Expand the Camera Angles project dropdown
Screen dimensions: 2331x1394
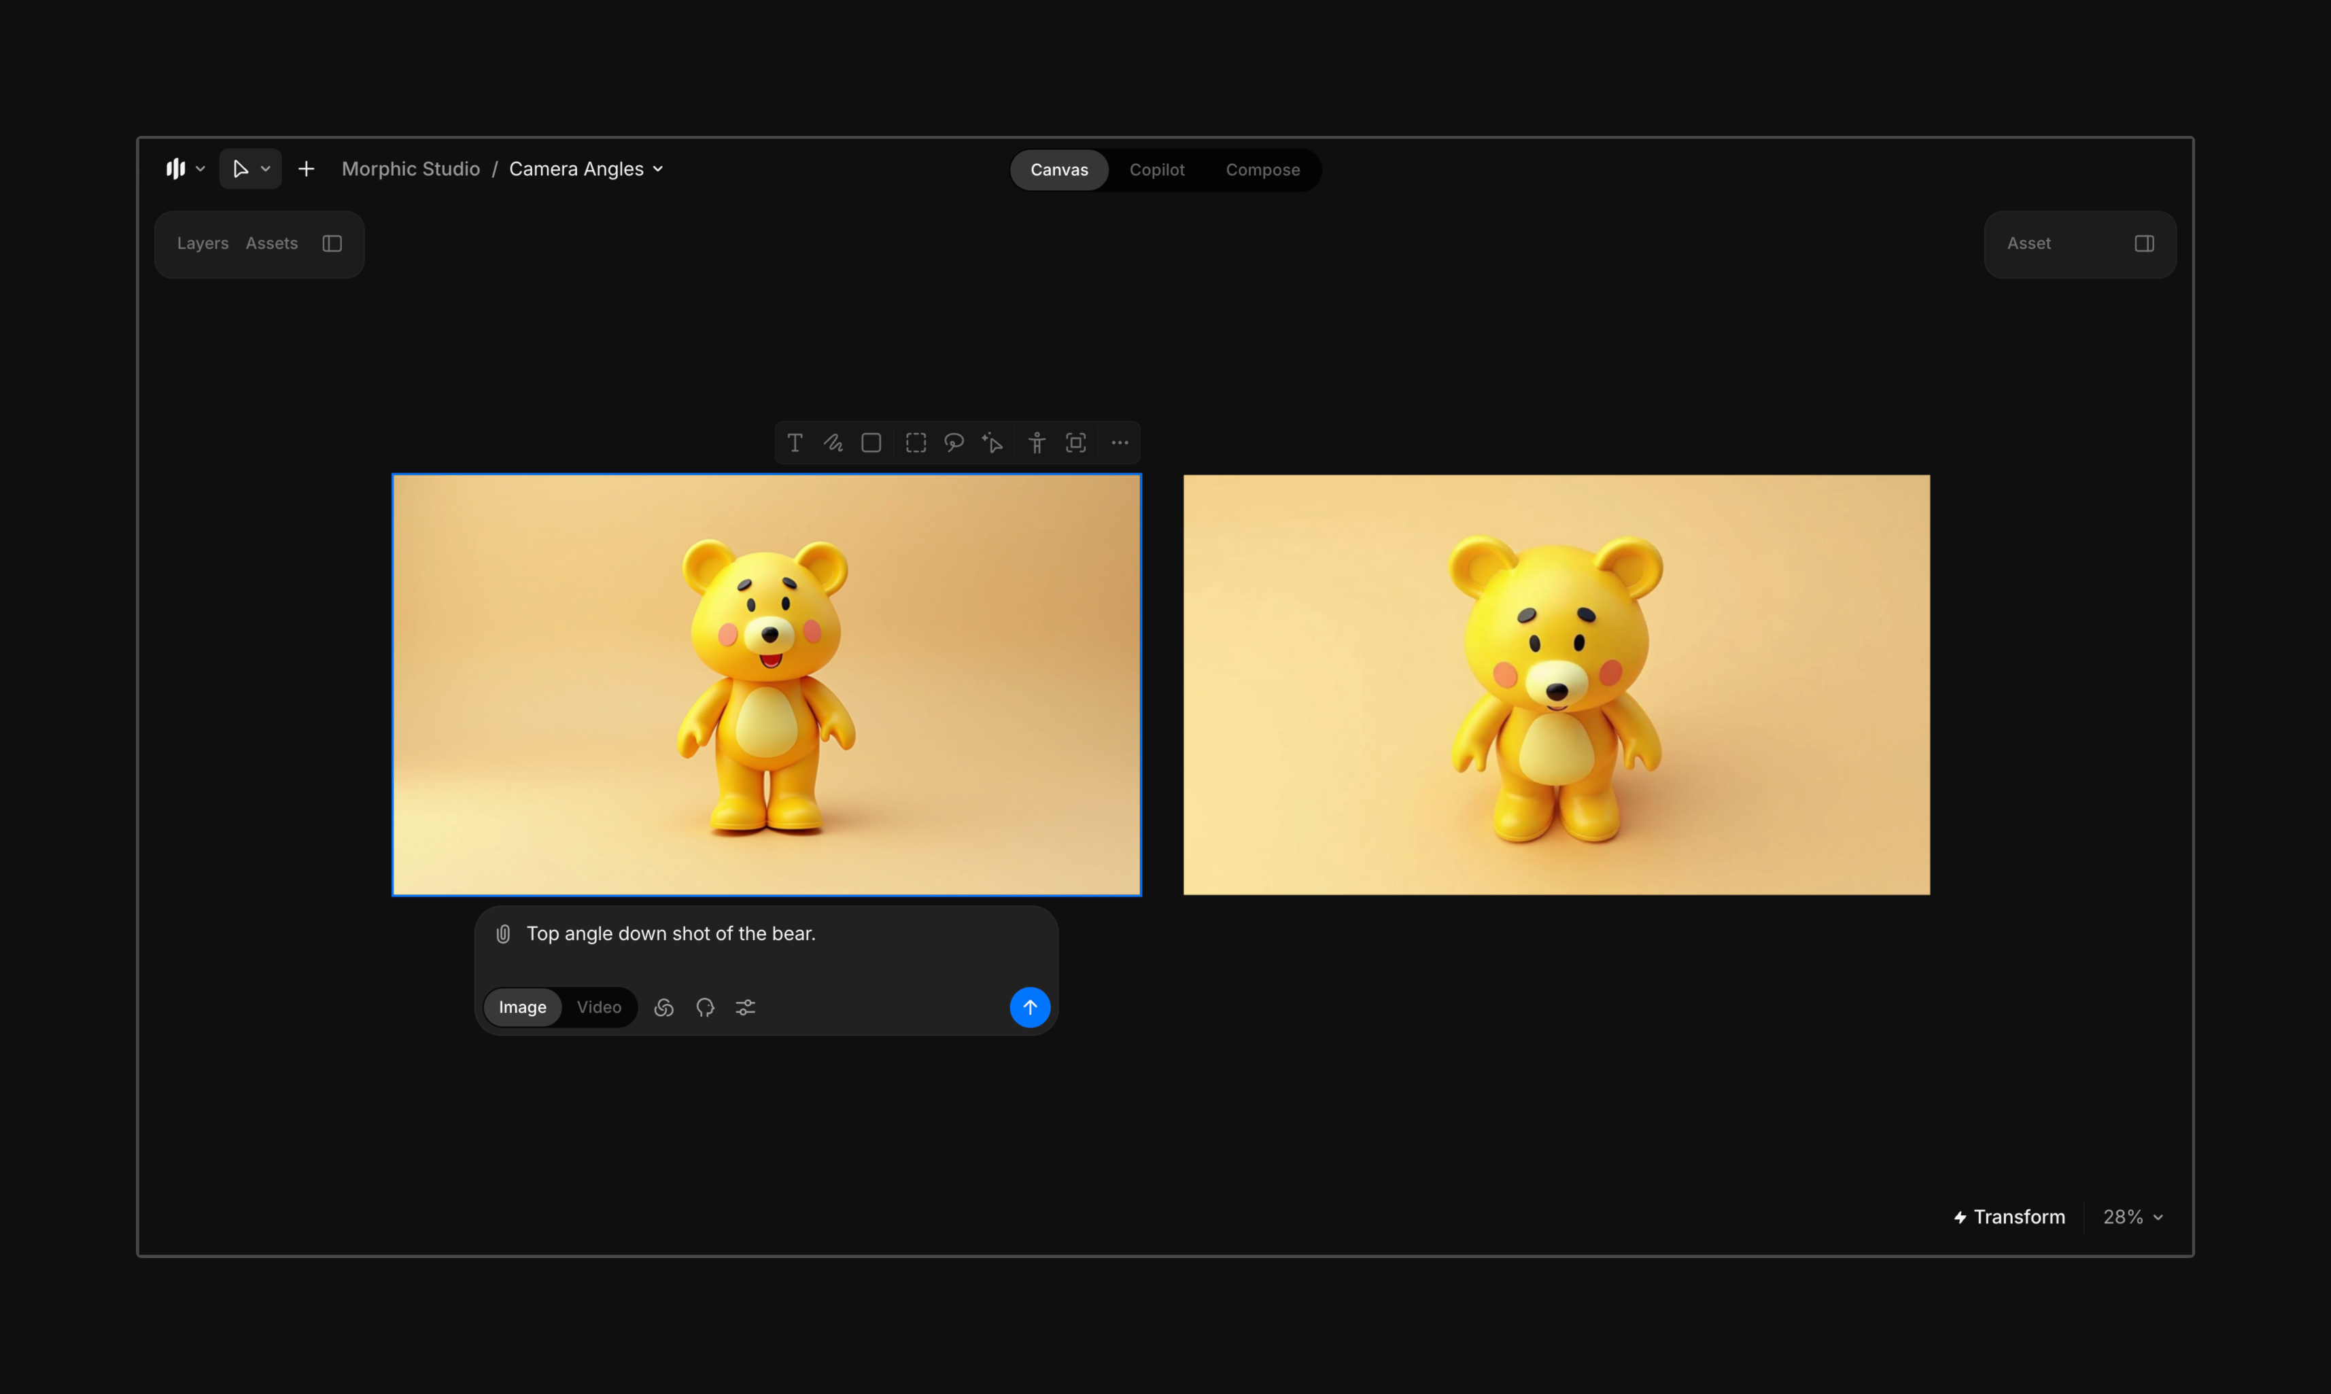click(659, 169)
